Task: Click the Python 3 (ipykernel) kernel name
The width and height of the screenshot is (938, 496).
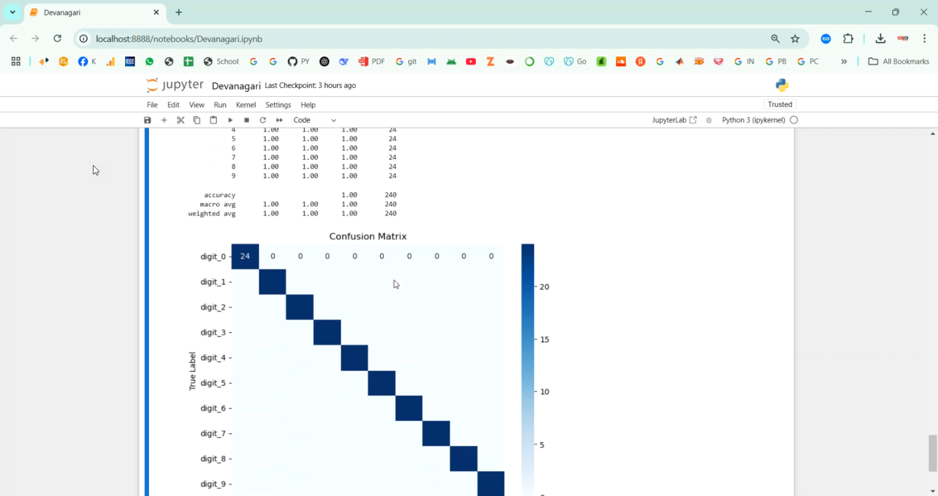Action: pos(753,120)
